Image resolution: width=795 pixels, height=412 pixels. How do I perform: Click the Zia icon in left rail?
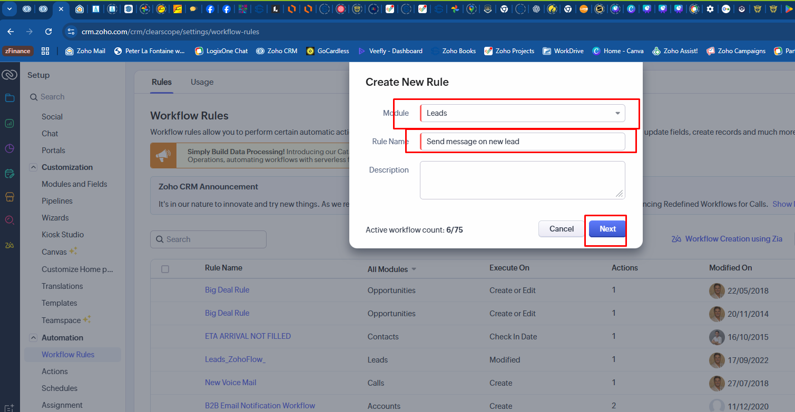(x=9, y=245)
